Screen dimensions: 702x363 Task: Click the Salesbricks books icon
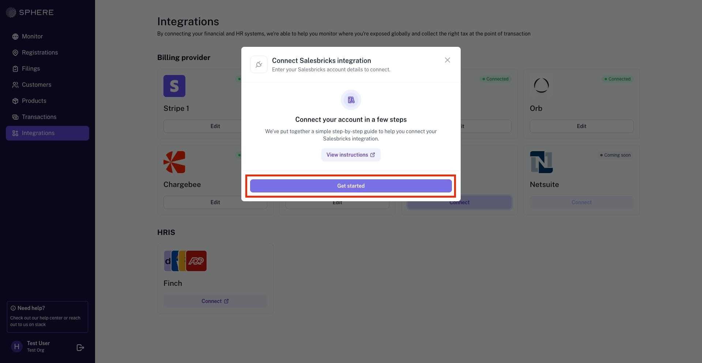coord(351,100)
